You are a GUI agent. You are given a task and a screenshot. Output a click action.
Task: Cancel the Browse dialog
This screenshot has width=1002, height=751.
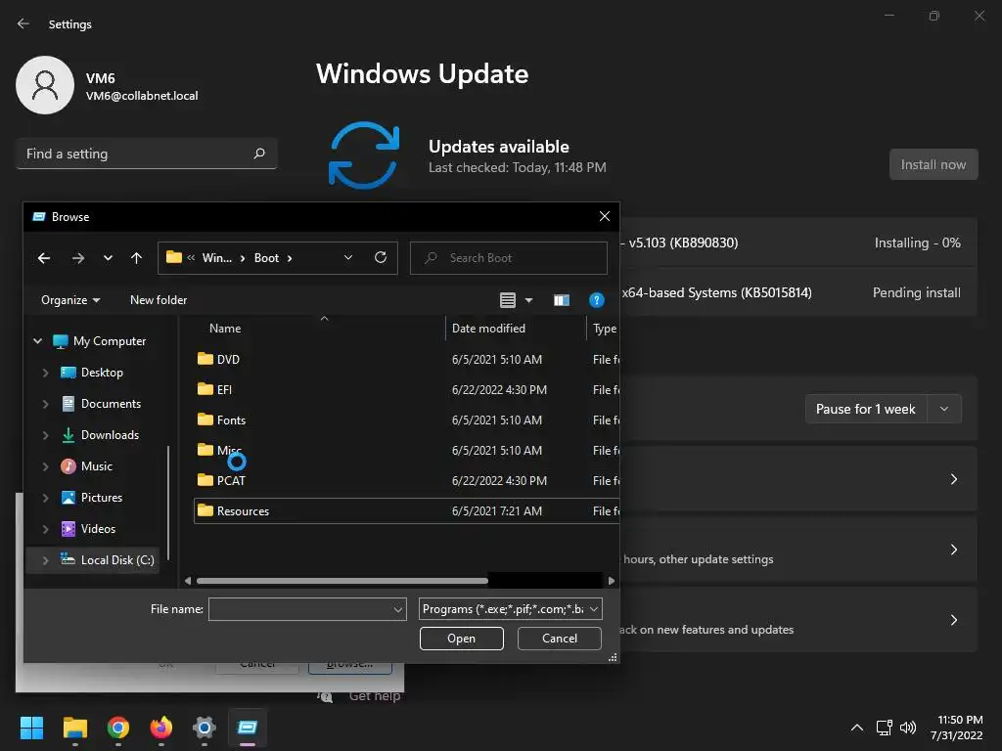pos(559,639)
